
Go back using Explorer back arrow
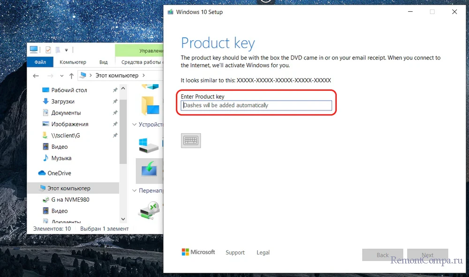(36, 75)
